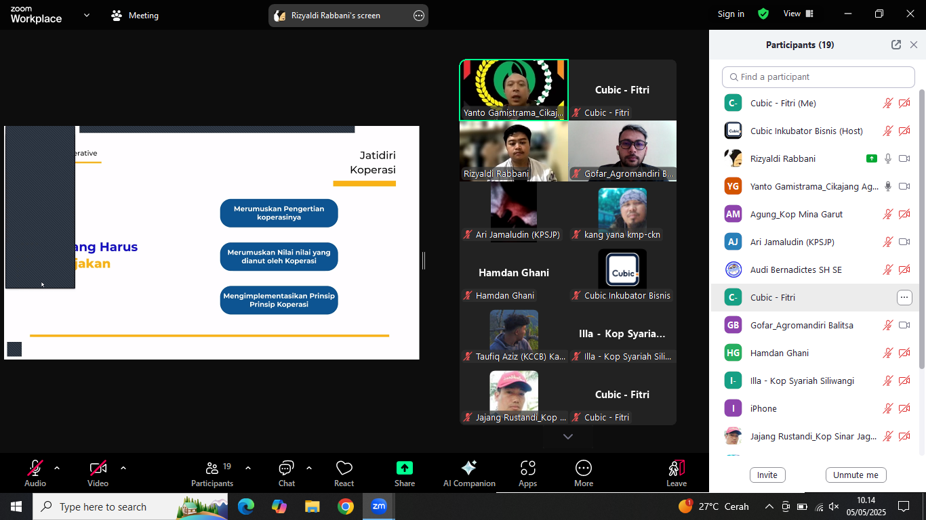Click Mengimplementasikan Prinsip Prinsip Koperasi slide box
This screenshot has width=926, height=520.
tap(279, 300)
